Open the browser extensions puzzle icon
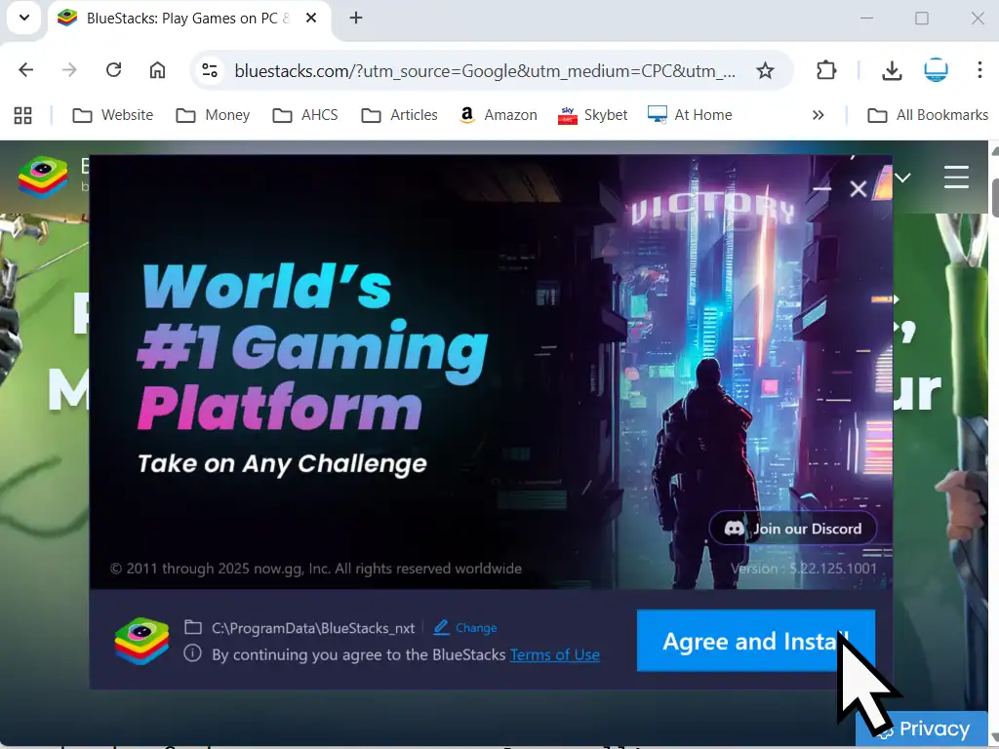 pos(826,70)
